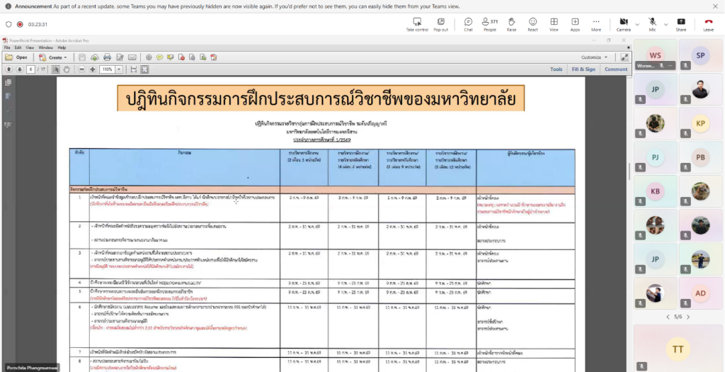Expand microphone options dropdown arrow
This screenshot has height=372, width=725.
coord(664,23)
